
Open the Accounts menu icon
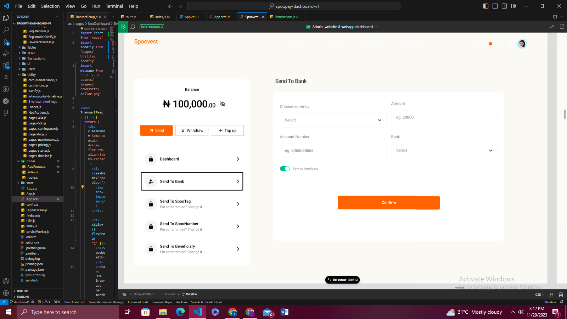tap(6, 281)
